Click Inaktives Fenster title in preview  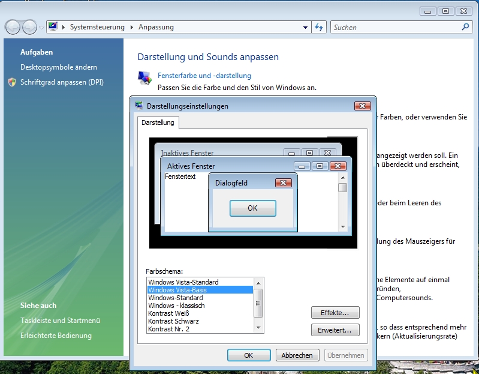coord(187,152)
